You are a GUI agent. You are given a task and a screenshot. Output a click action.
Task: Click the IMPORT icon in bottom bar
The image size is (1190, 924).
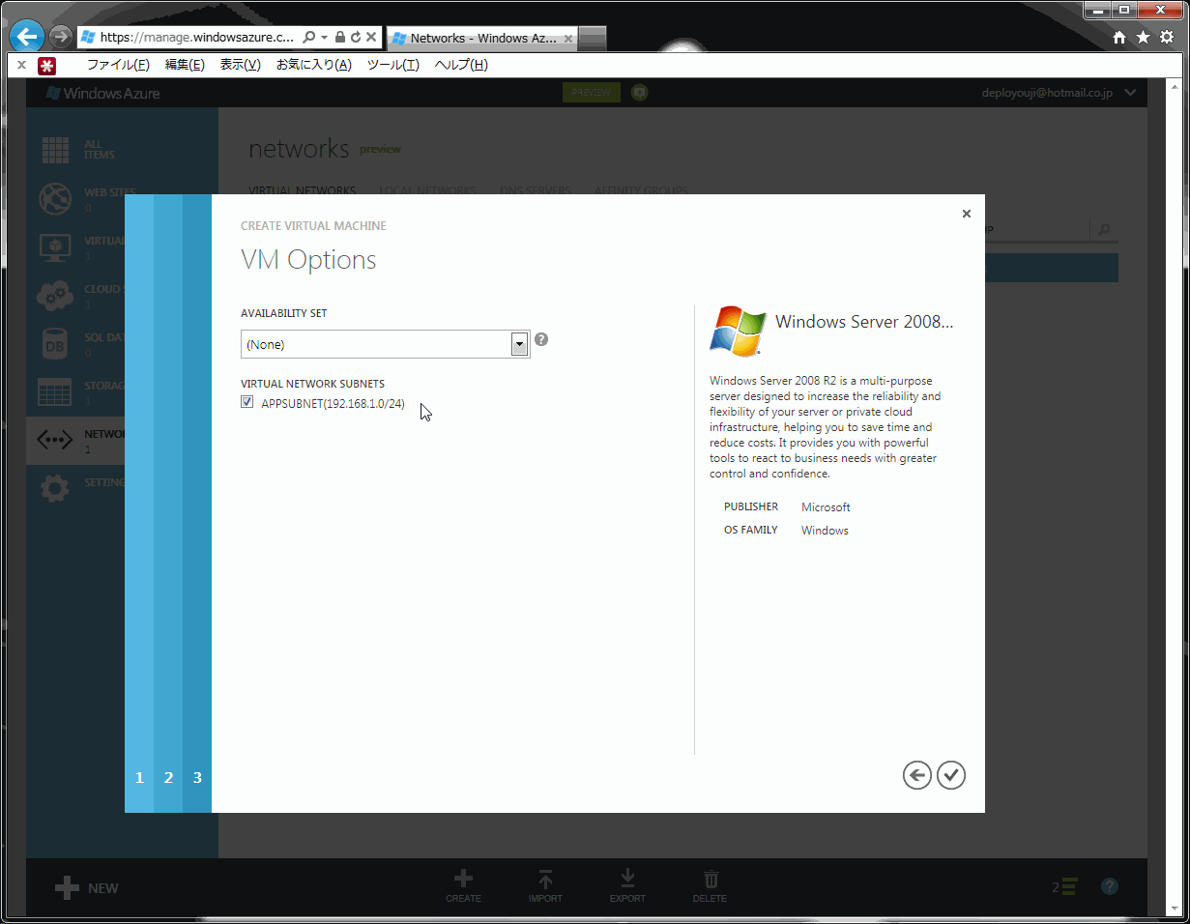click(x=545, y=879)
